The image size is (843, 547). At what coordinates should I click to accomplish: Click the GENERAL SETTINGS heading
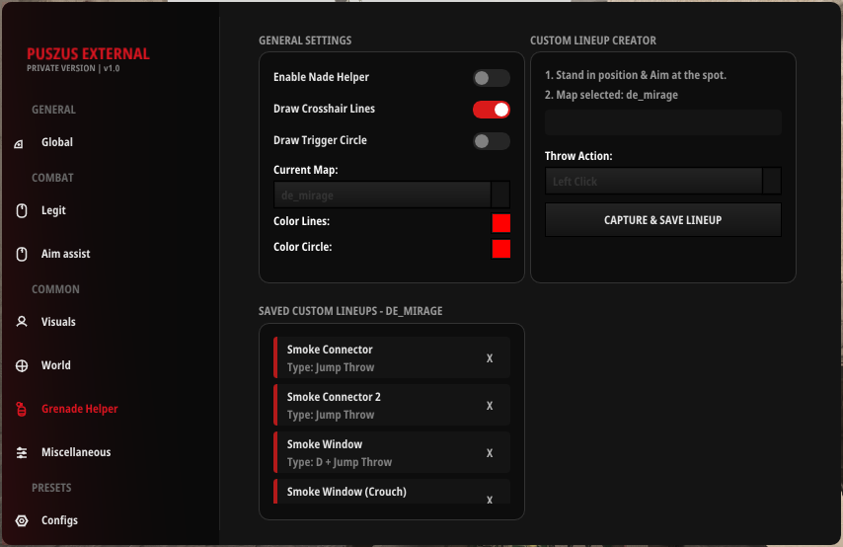pos(305,40)
